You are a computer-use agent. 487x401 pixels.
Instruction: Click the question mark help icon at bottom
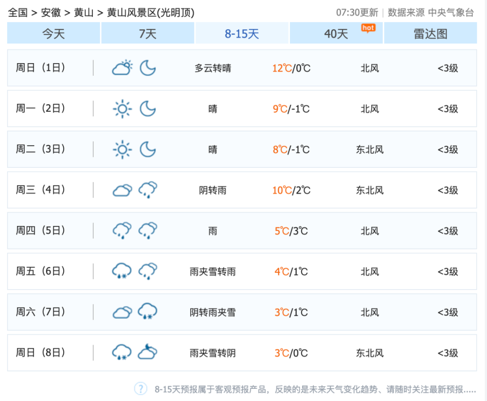141,388
